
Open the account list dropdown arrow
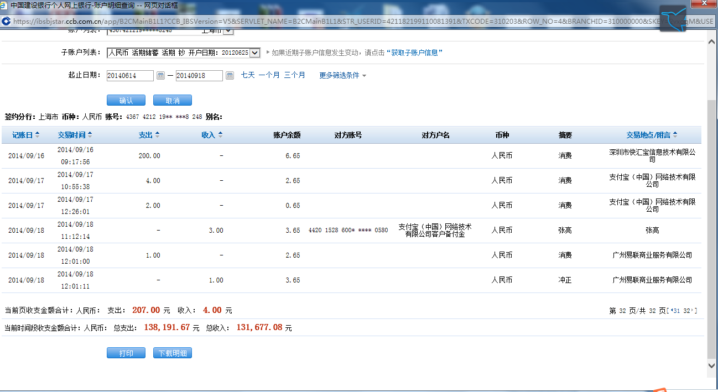pyautogui.click(x=228, y=31)
